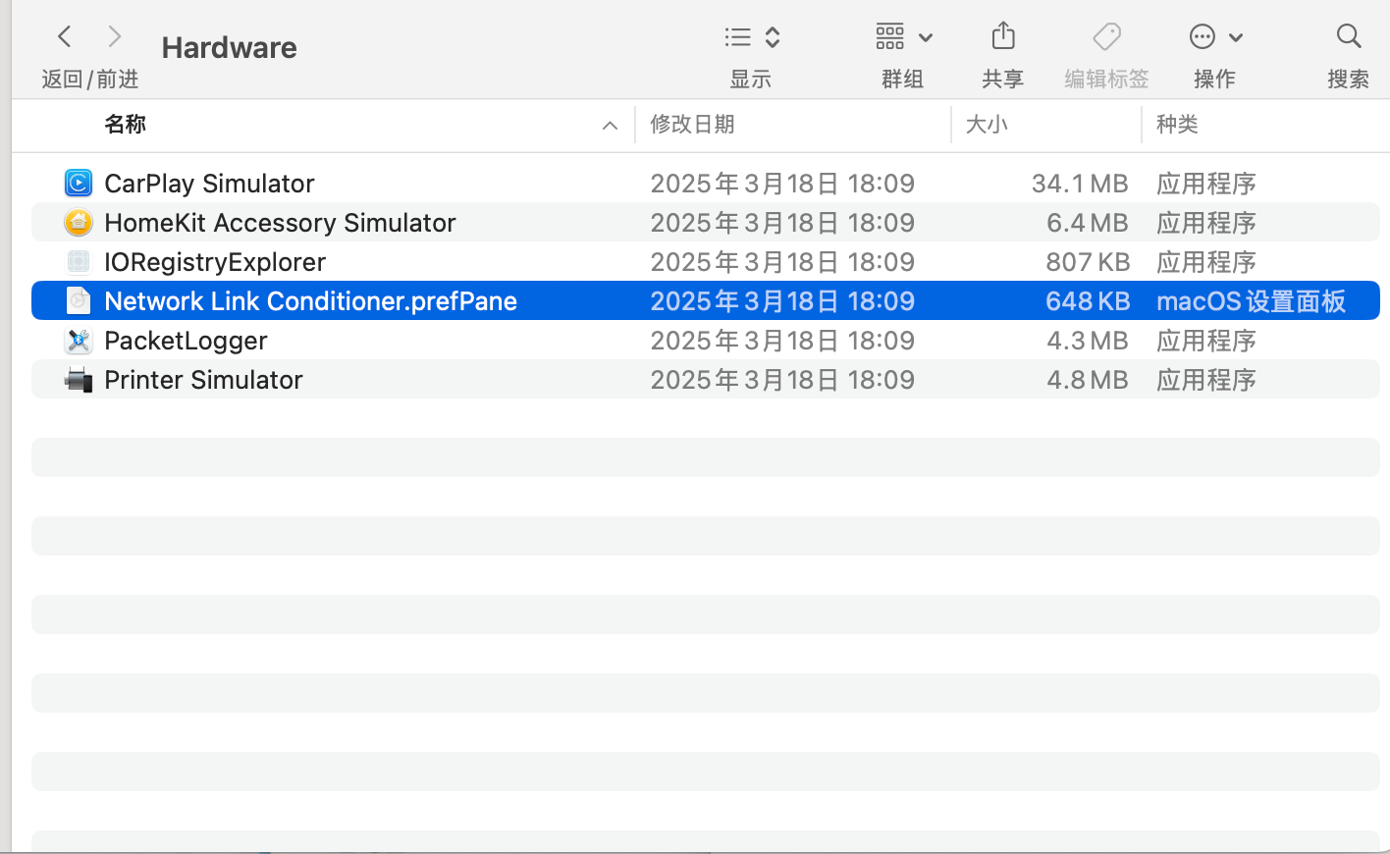Click the 编辑标签 tag icon
Image resolution: width=1390 pixels, height=854 pixels.
(1106, 37)
